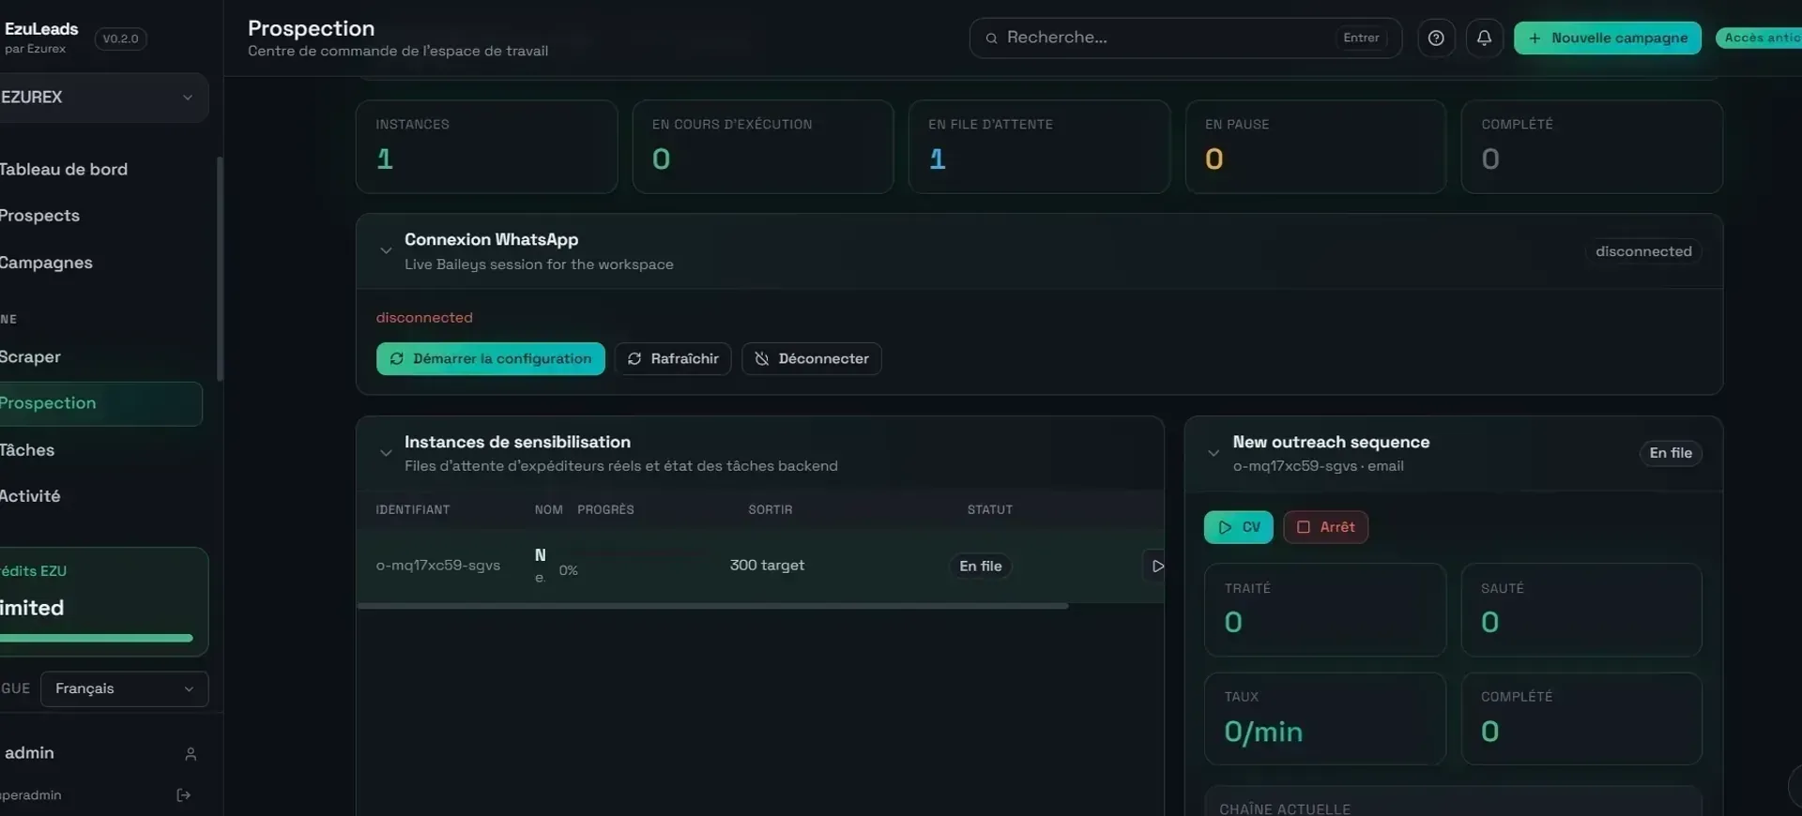The width and height of the screenshot is (1802, 816).
Task: Click the EN COURS D'EXÉCUTION card
Action: [x=762, y=147]
